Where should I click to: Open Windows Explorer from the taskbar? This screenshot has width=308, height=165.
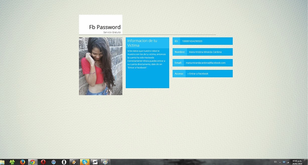pyautogui.click(x=2, y=162)
